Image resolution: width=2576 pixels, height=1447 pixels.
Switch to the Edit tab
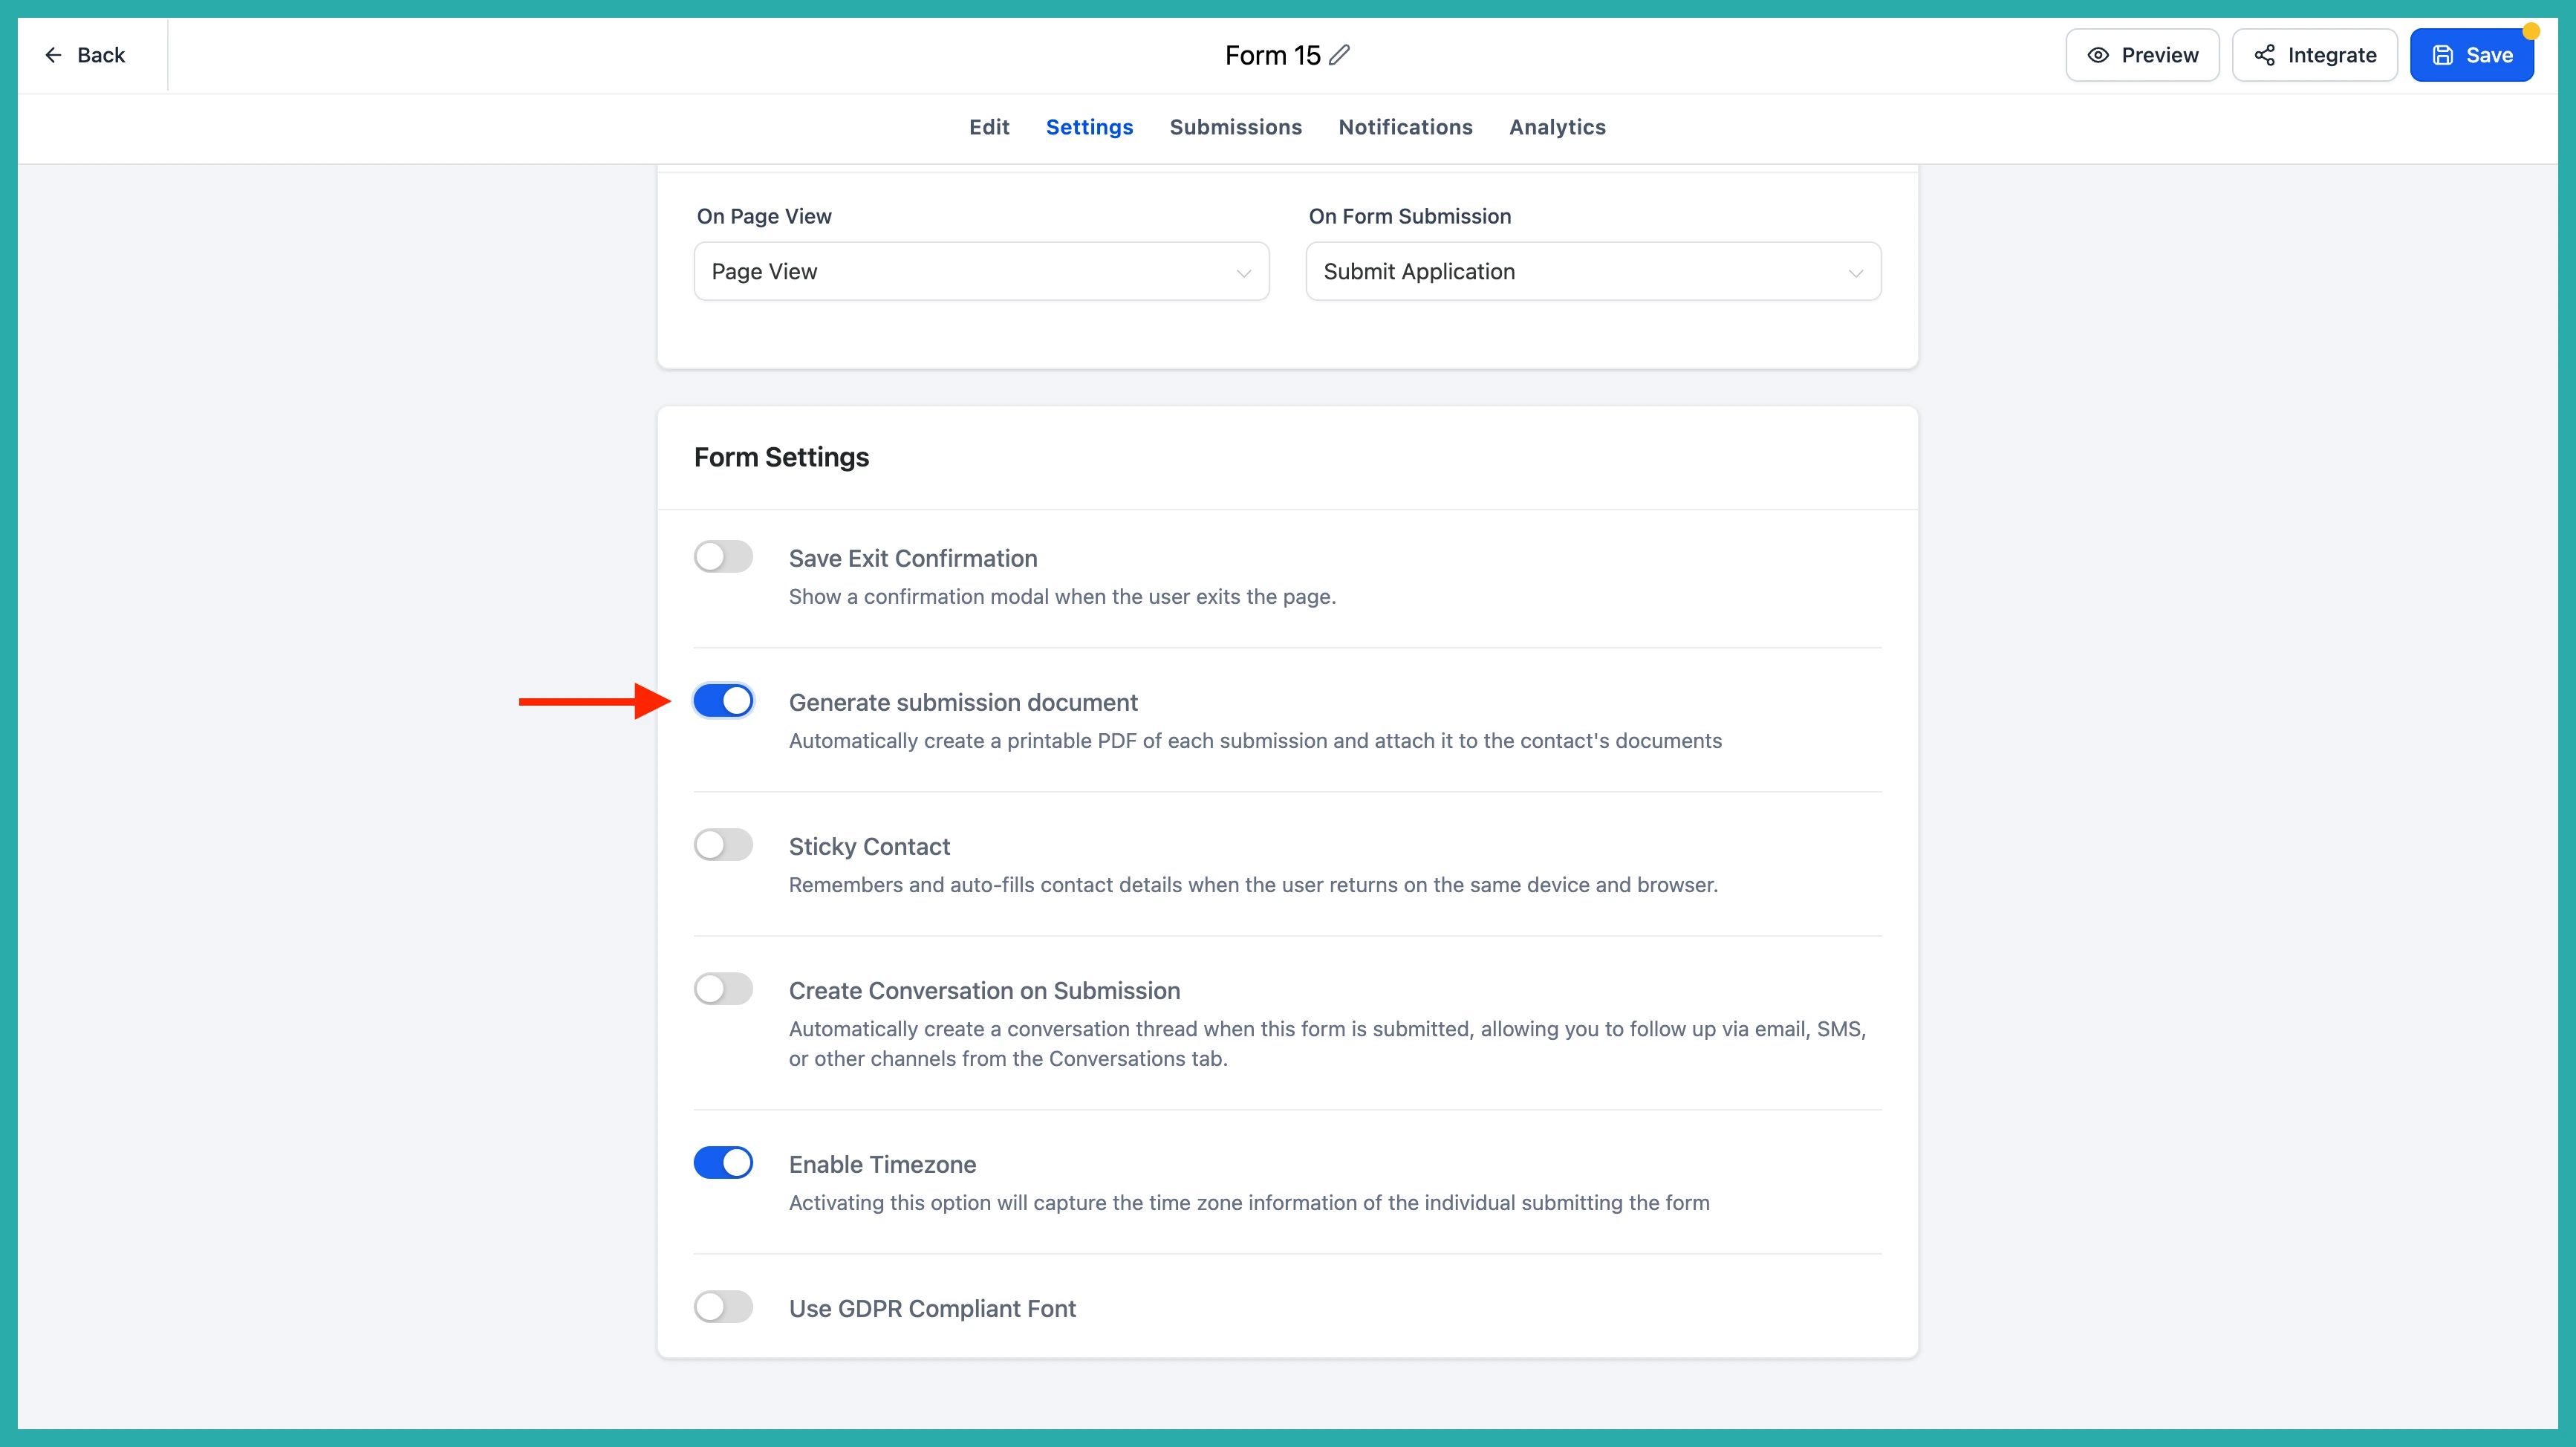point(989,127)
